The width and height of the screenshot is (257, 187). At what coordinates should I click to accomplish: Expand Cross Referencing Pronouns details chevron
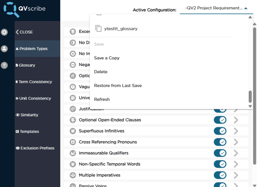236,142
